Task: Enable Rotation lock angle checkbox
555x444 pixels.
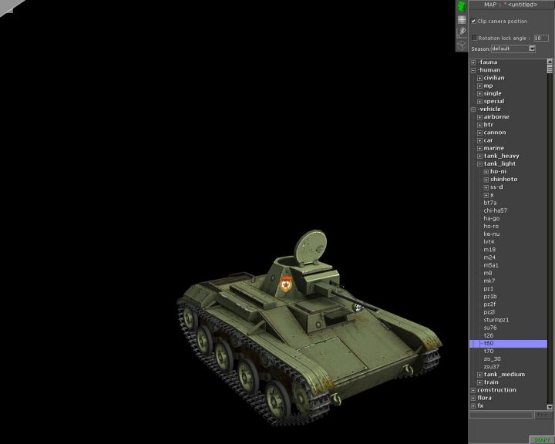Action: pos(474,37)
